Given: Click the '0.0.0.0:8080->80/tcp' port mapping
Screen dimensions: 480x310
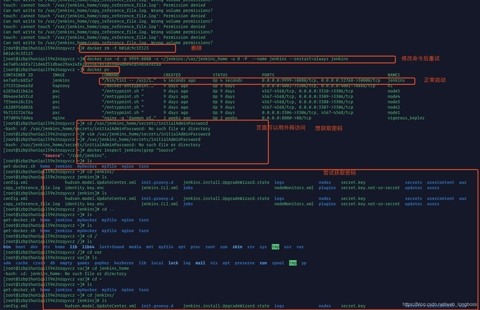Looking at the screenshot, I should pyautogui.click(x=286, y=118).
